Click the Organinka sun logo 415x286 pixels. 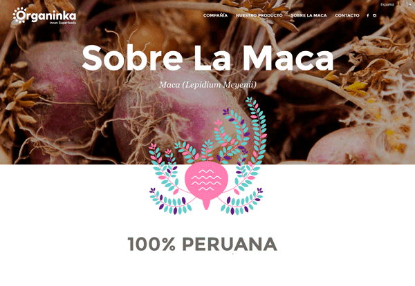tap(20, 15)
